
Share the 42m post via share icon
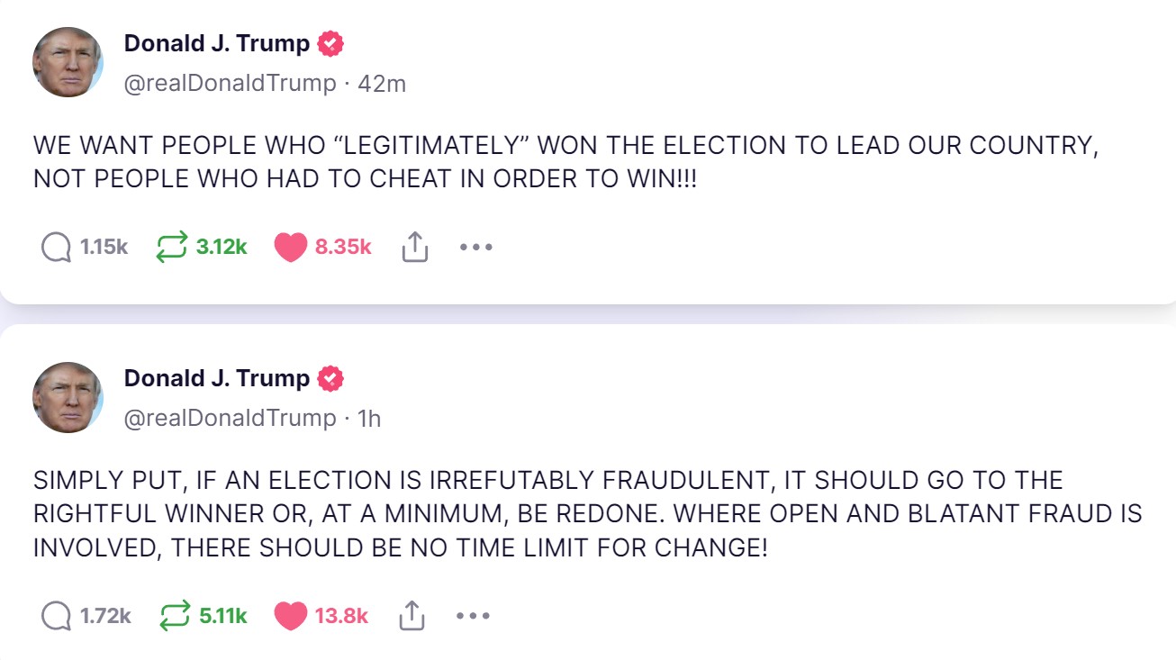[x=414, y=247]
